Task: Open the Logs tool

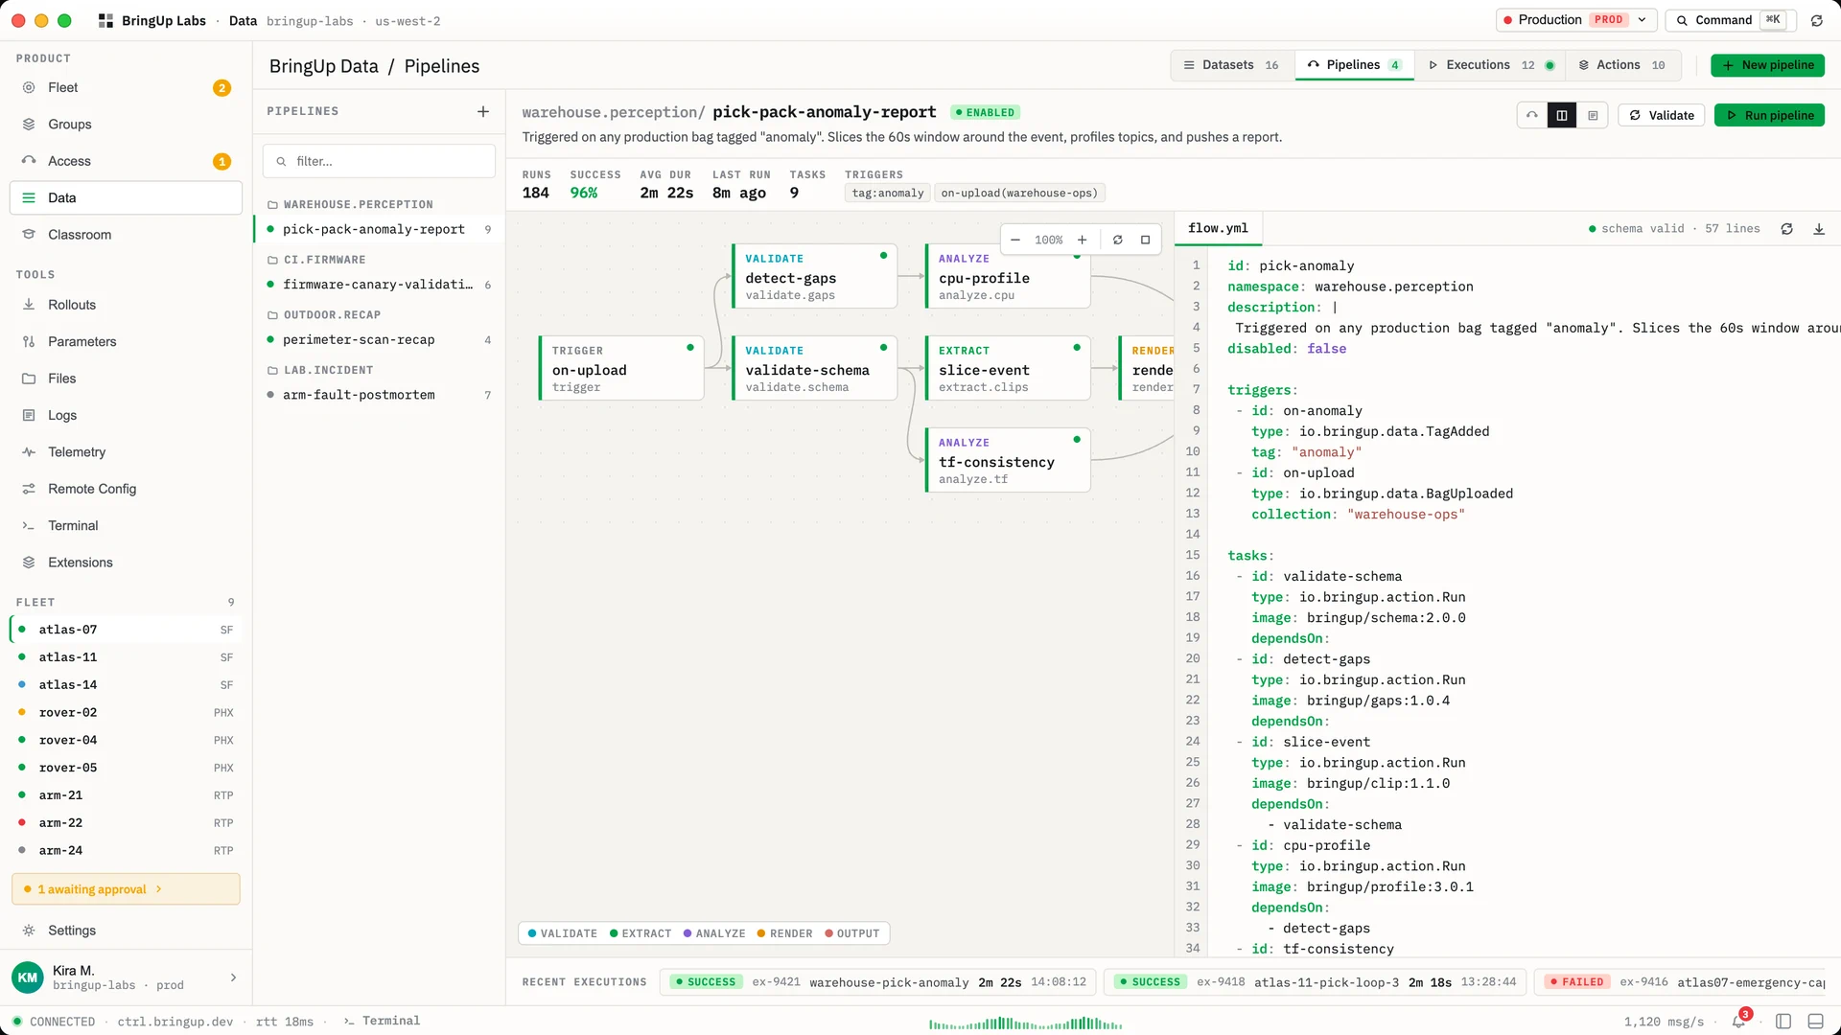Action: (x=126, y=416)
